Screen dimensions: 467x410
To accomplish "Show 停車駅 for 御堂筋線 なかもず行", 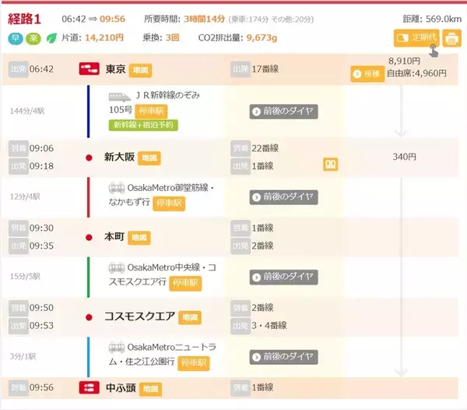I will [169, 203].
